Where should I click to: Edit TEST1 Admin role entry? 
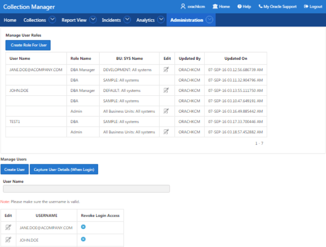click(x=166, y=131)
